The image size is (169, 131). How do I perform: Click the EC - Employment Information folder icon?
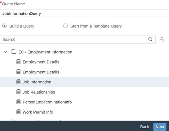14,52
